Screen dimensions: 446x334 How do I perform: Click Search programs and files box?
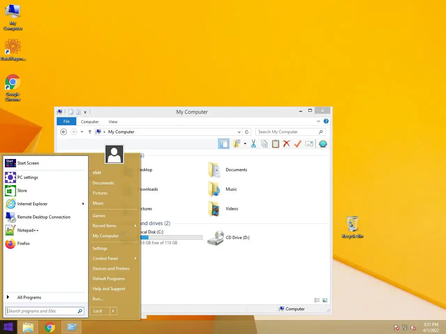[x=45, y=311]
